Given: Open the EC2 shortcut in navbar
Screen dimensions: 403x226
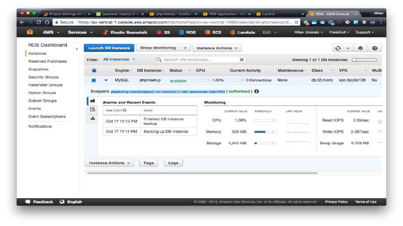Looking at the screenshot, I should pyautogui.click(x=213, y=32).
